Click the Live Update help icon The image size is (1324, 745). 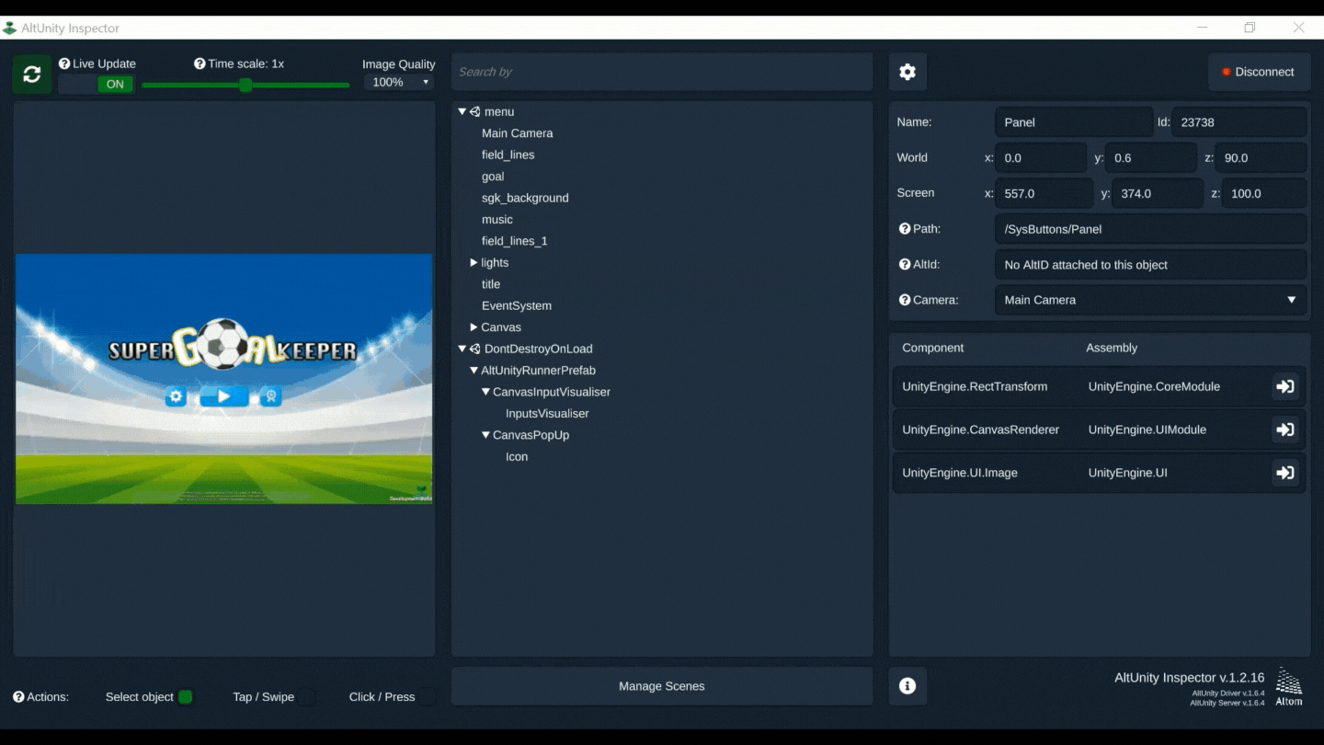point(64,63)
